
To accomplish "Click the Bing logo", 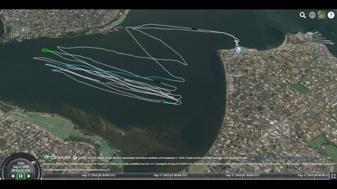I will point(79,158).
